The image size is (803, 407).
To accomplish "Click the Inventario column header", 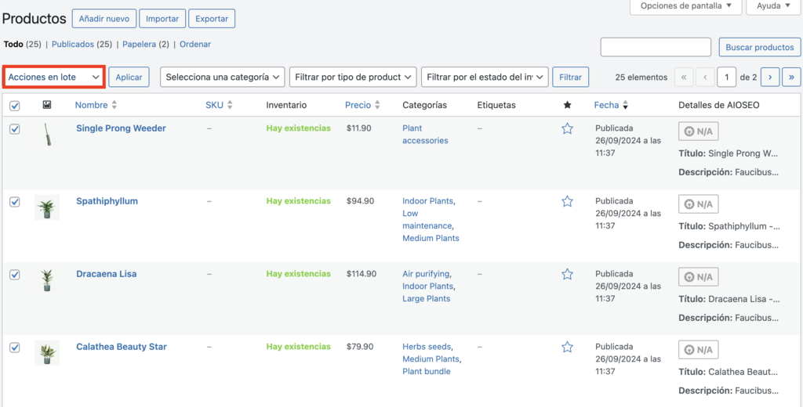I will tap(286, 105).
